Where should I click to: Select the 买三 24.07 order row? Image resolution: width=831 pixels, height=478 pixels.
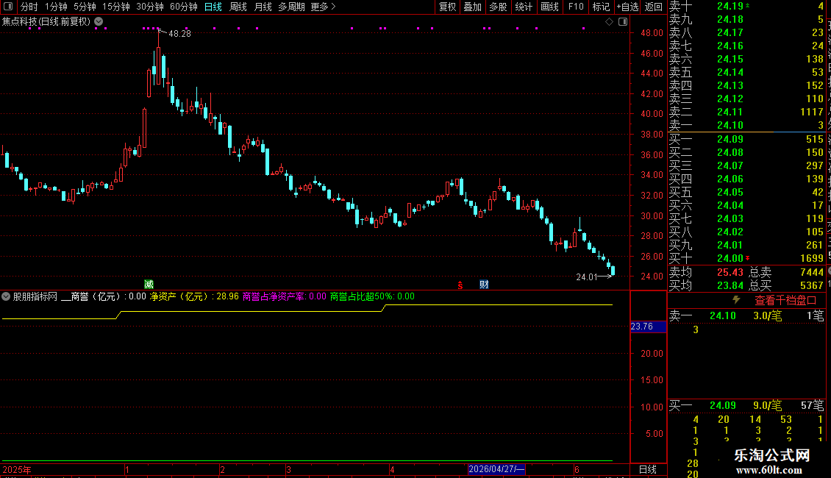pyautogui.click(x=746, y=165)
